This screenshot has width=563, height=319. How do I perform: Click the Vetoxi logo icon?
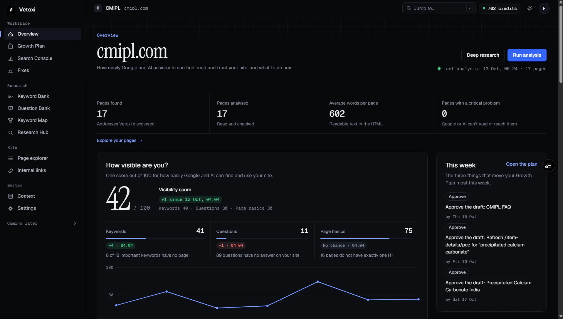coord(11,10)
